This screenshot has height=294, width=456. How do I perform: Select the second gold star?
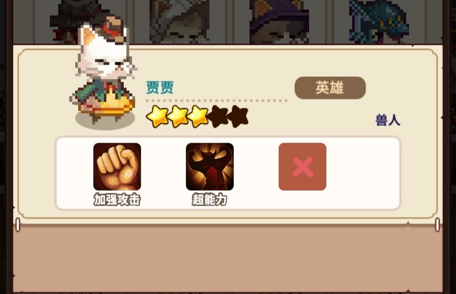coord(178,116)
